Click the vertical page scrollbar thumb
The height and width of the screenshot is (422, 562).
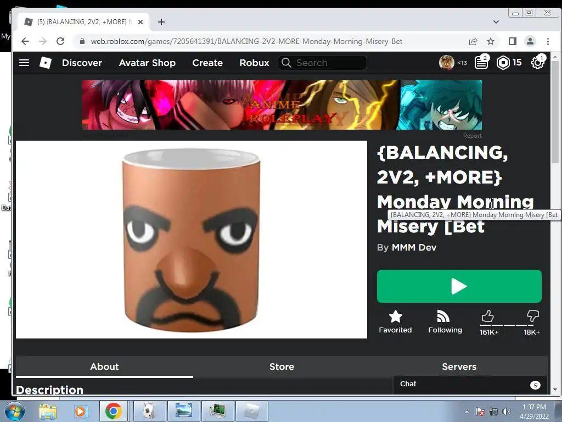click(x=555, y=112)
